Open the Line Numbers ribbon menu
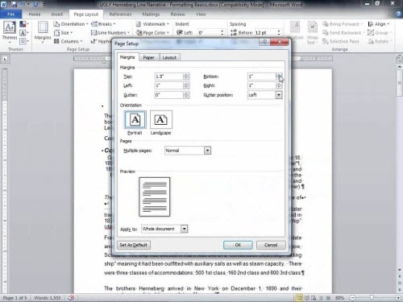This screenshot has height=302, width=403. coord(110,33)
